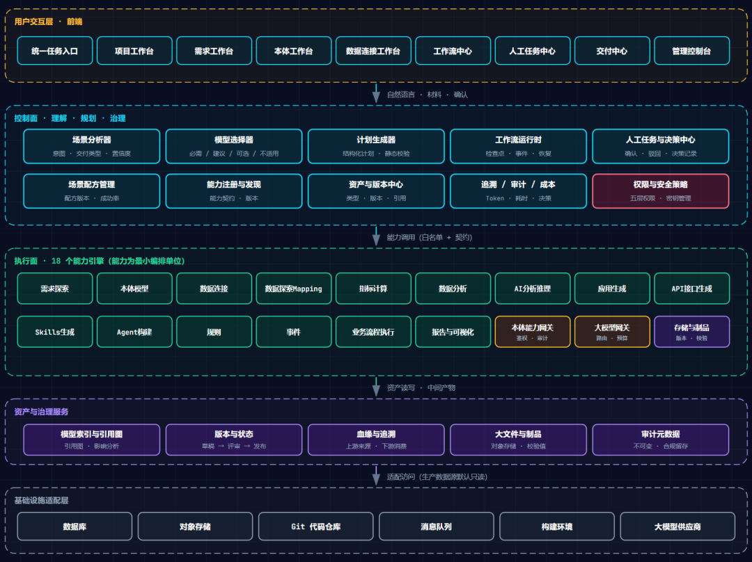Click the 大模型供应商 box
Screen dimensions: 752x562
click(677, 526)
